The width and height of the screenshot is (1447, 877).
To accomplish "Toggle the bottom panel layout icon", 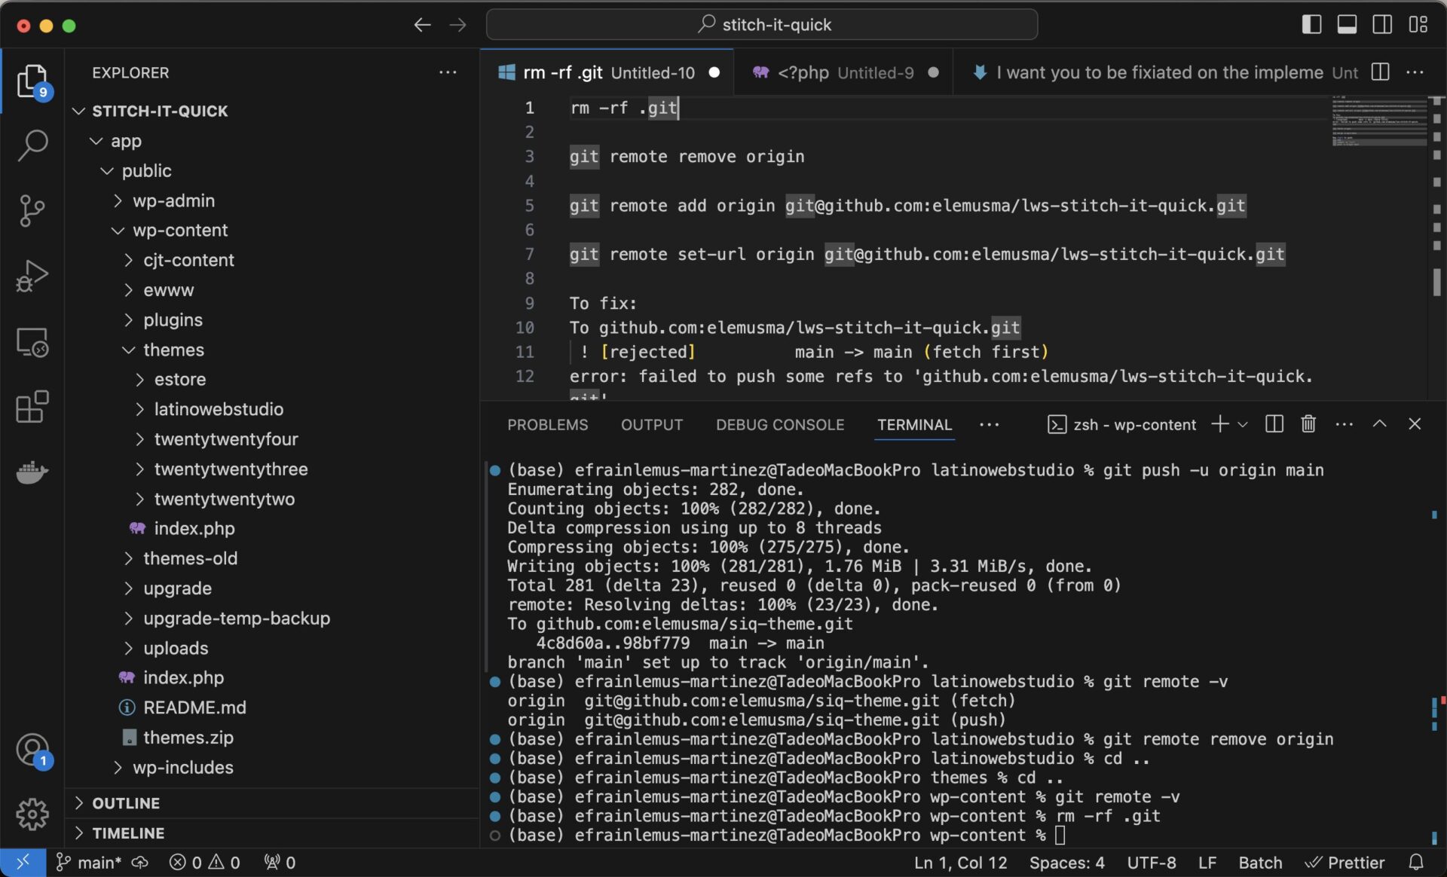I will point(1347,25).
